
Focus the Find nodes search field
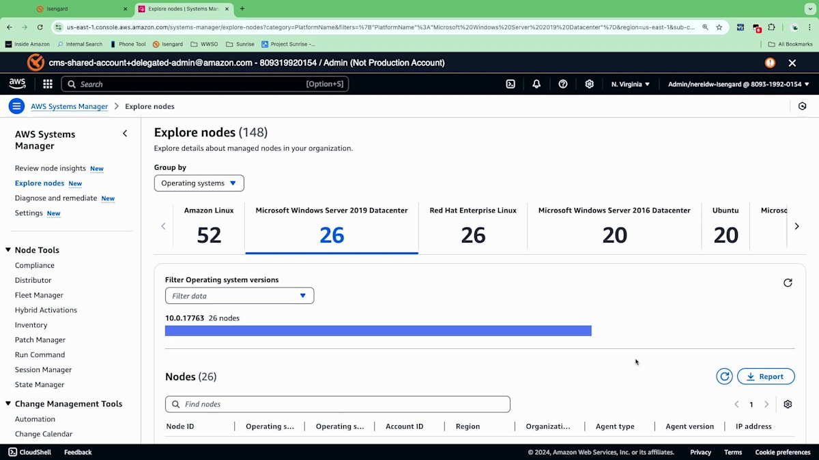[337, 404]
